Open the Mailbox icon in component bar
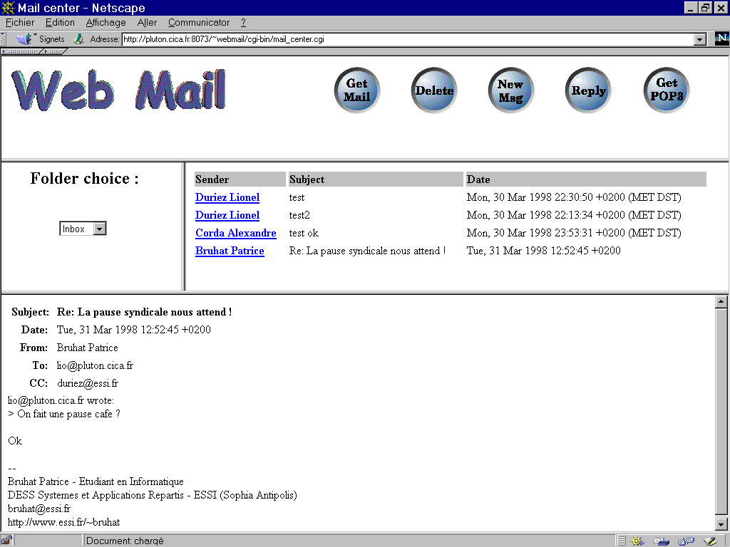 [x=662, y=541]
